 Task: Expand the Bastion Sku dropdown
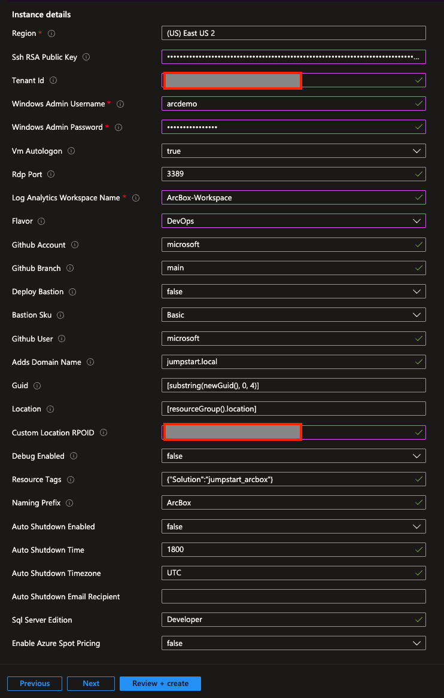click(x=293, y=315)
